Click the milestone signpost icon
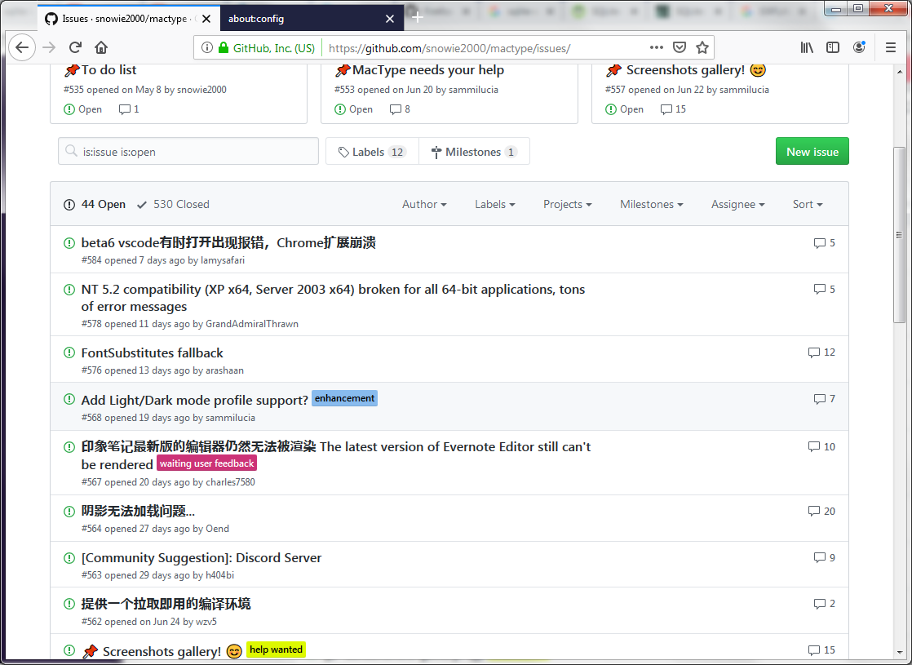Screen dimensions: 912x665 pos(438,150)
